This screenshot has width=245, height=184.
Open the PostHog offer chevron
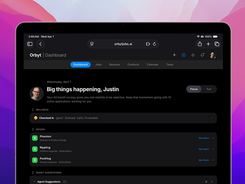(x=213, y=160)
